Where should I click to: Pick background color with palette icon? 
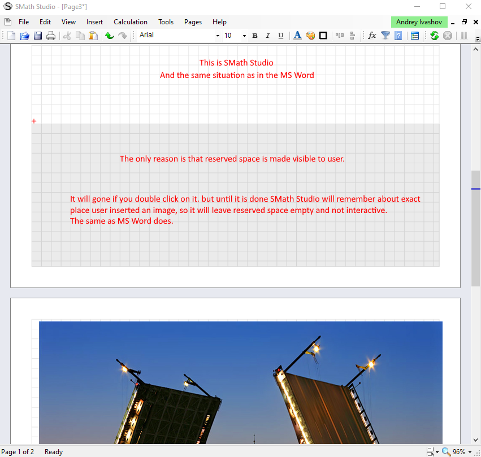point(310,36)
